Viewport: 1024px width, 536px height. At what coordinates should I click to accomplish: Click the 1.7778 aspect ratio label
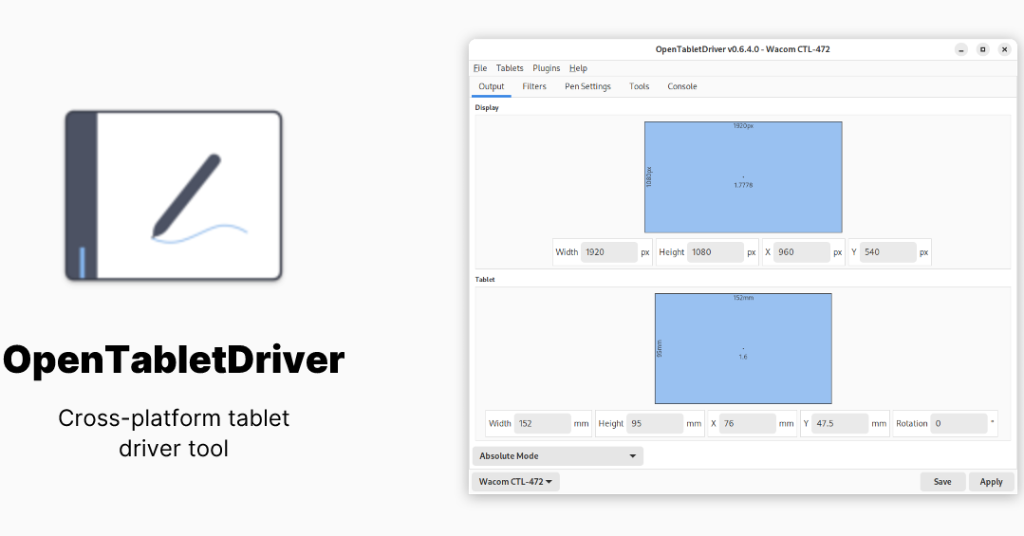pyautogui.click(x=743, y=185)
